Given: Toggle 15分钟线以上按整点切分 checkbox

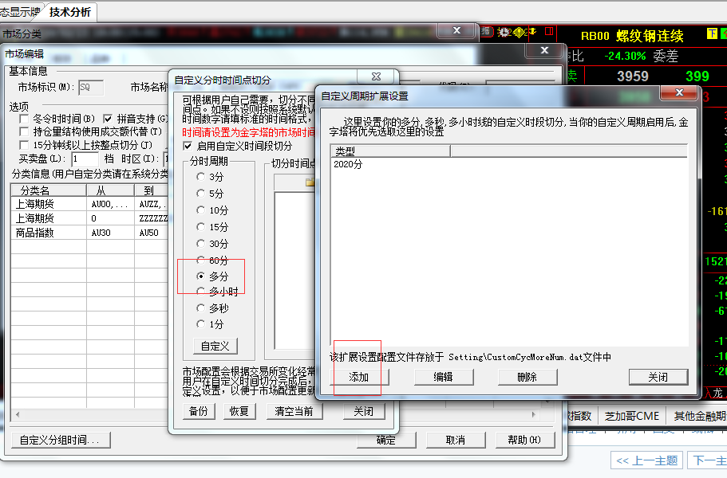Looking at the screenshot, I should click(24, 145).
